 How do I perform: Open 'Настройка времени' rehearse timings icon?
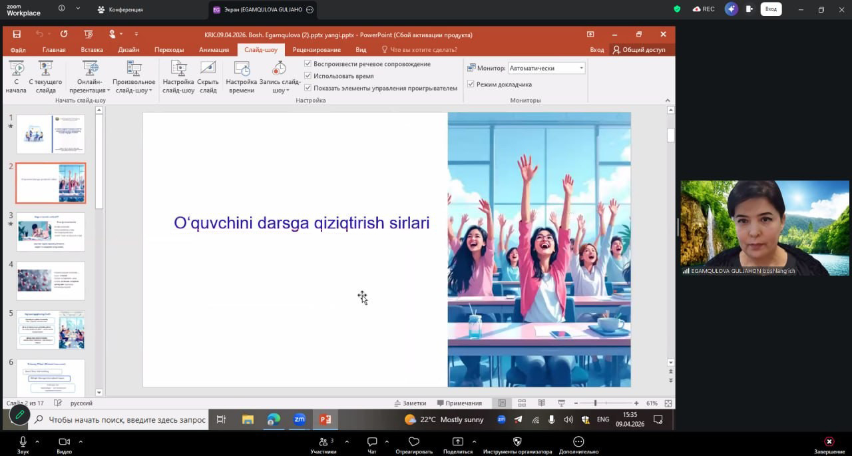click(x=242, y=69)
